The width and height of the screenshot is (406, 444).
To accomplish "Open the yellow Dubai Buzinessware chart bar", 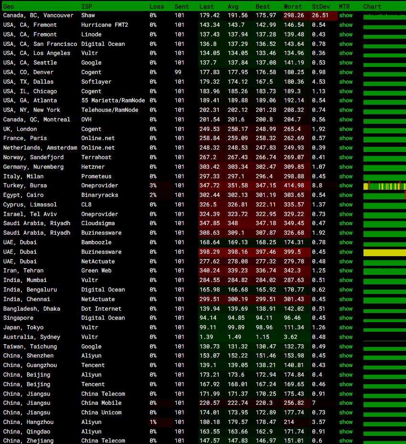I will click(385, 252).
